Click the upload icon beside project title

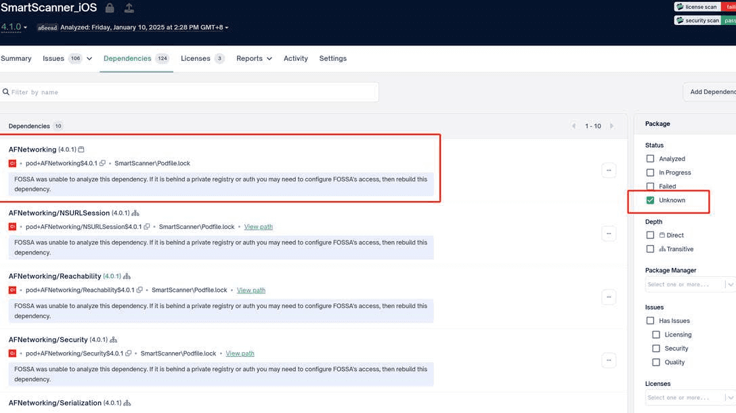[x=129, y=8]
